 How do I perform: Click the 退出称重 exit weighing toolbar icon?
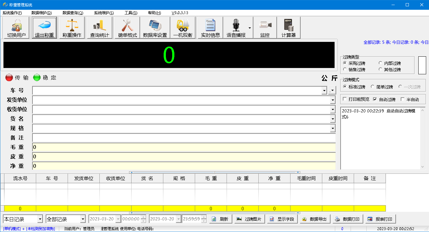[44, 28]
